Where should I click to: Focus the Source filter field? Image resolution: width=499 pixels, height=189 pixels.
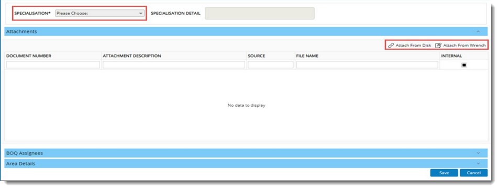pos(271,65)
